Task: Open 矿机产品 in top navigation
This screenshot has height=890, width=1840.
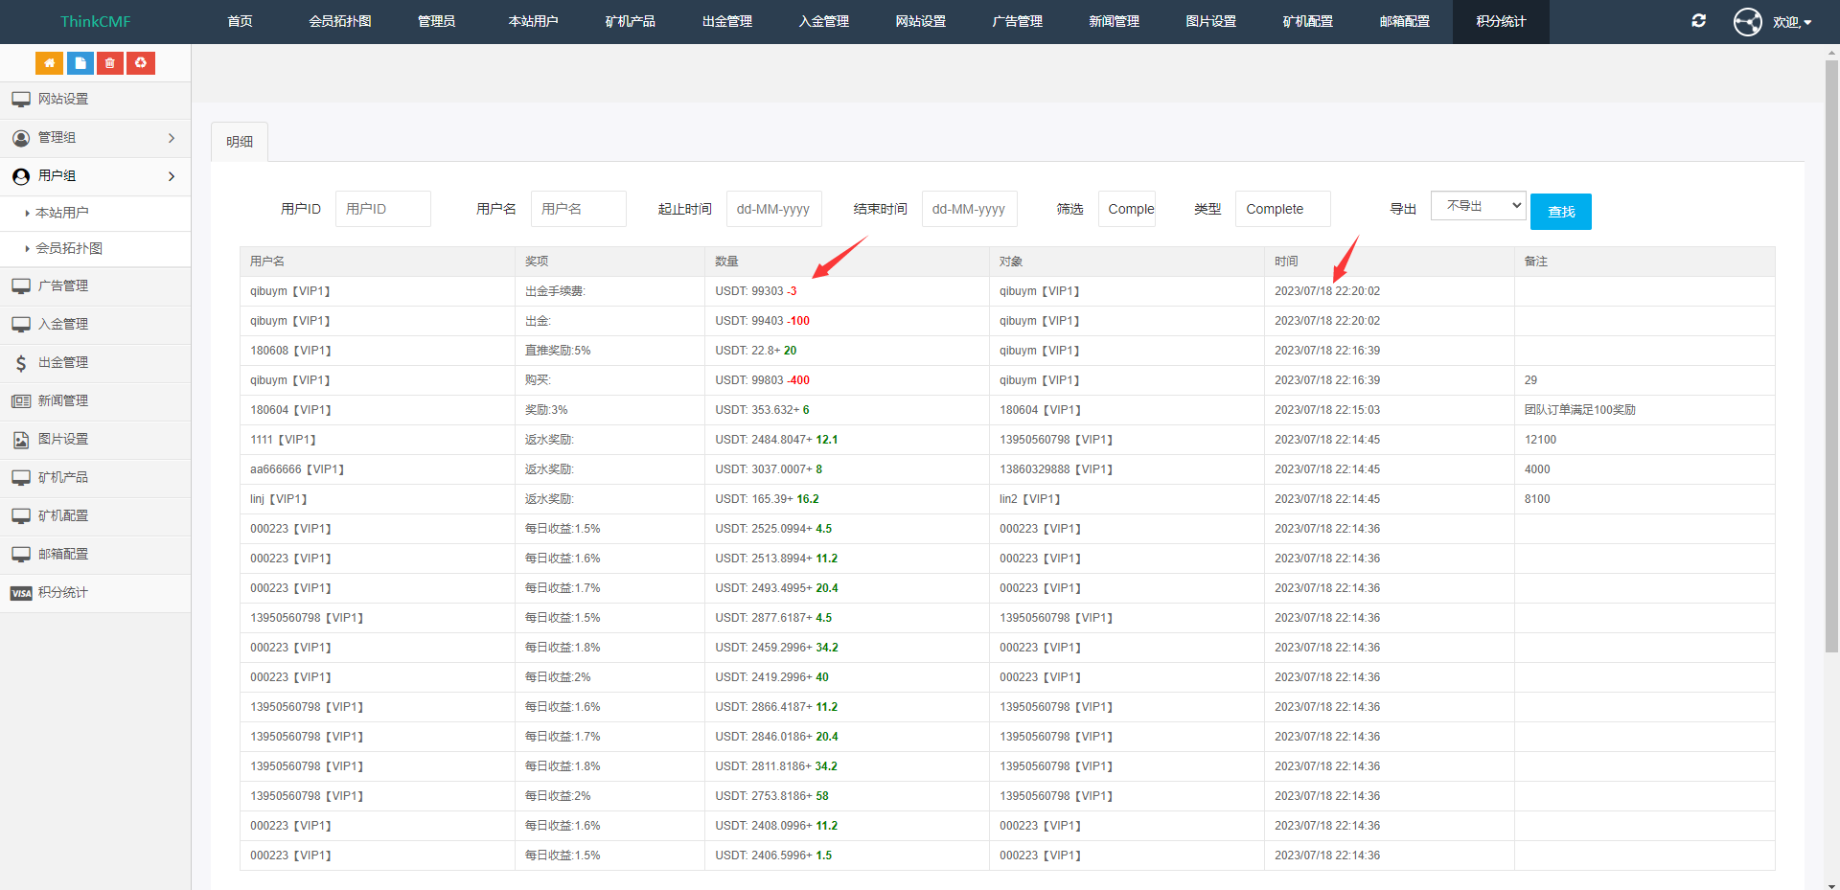Action: pos(630,21)
